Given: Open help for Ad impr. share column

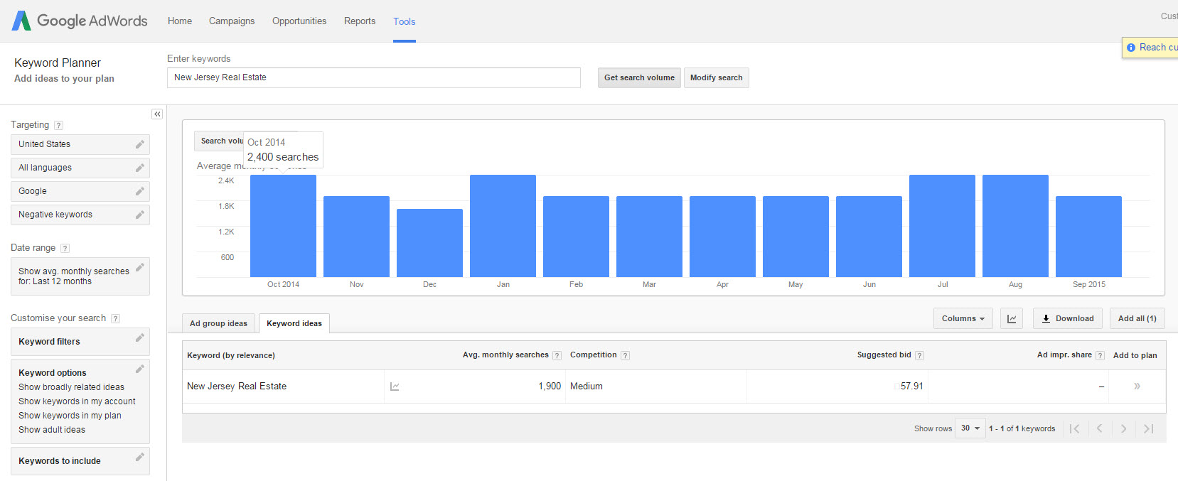Looking at the screenshot, I should 1100,355.
